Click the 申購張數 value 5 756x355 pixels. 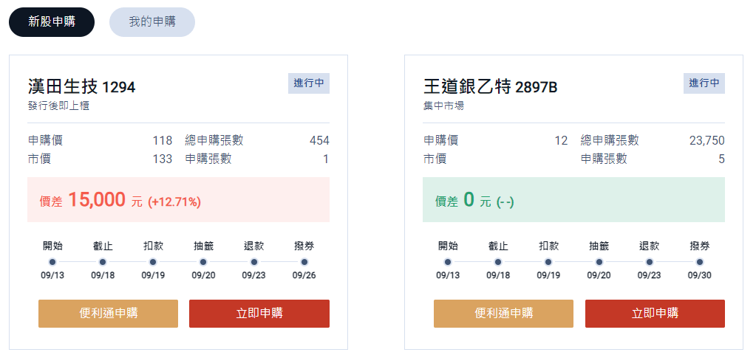point(721,159)
